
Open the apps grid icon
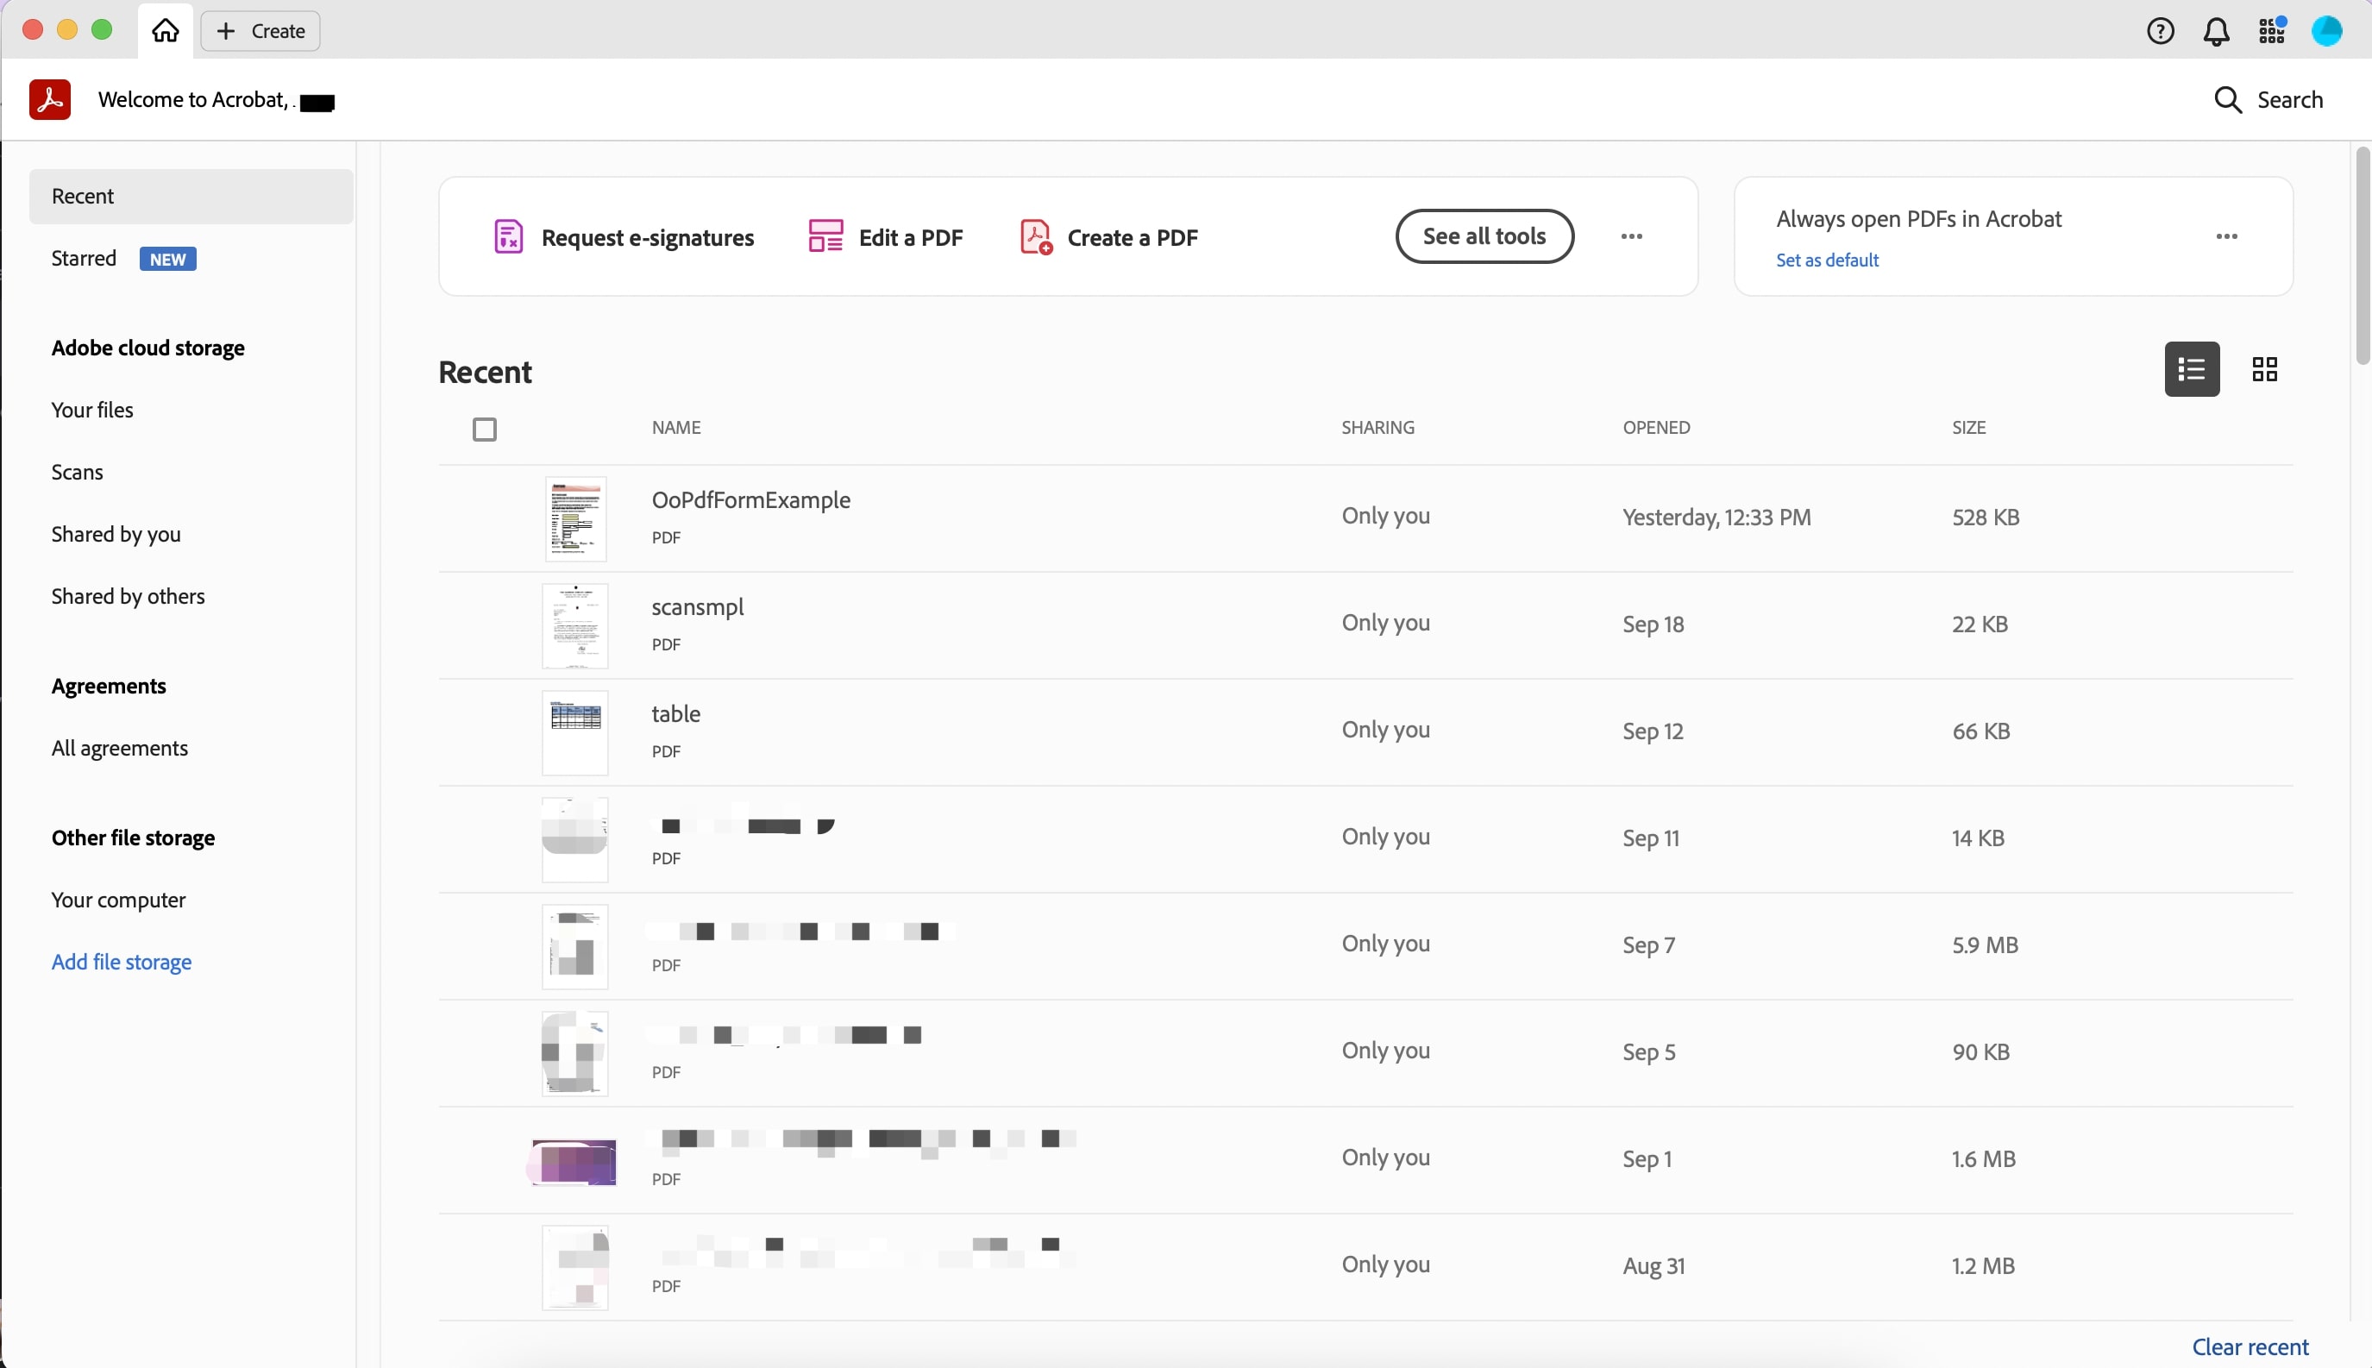click(2271, 31)
